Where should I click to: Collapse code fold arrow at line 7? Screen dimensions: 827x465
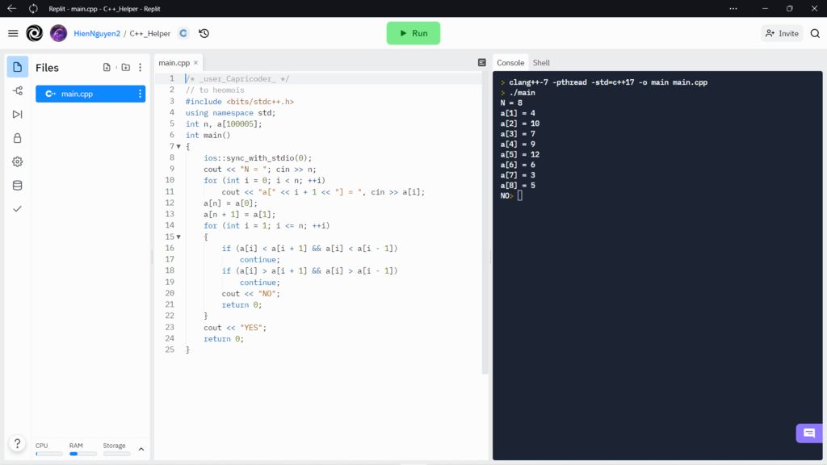tap(178, 147)
